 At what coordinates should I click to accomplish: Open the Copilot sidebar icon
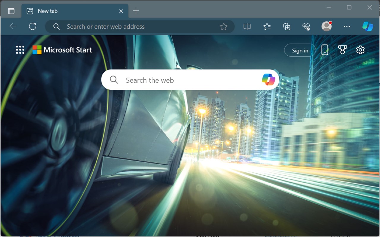(368, 26)
